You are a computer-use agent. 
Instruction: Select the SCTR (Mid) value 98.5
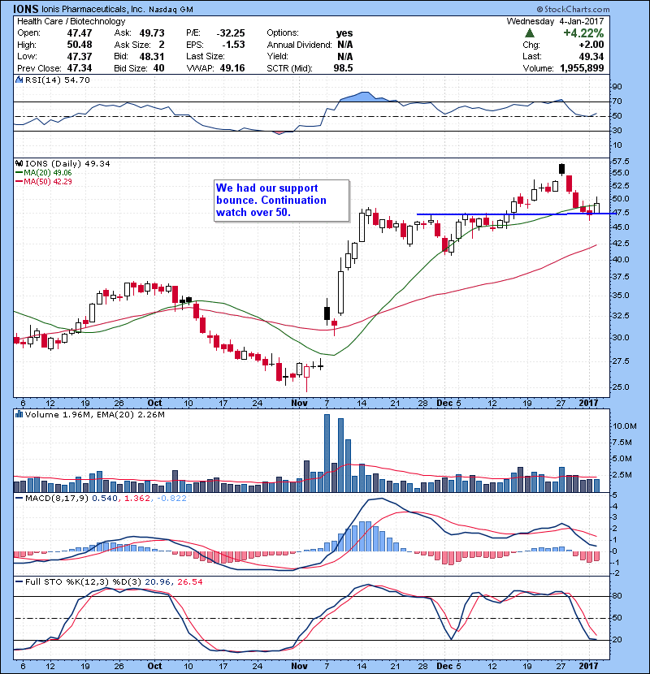point(344,68)
